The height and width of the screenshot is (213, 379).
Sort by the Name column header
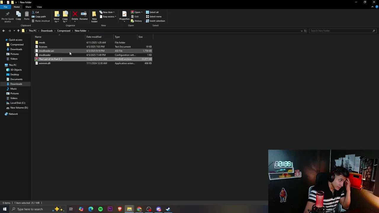pos(59,37)
